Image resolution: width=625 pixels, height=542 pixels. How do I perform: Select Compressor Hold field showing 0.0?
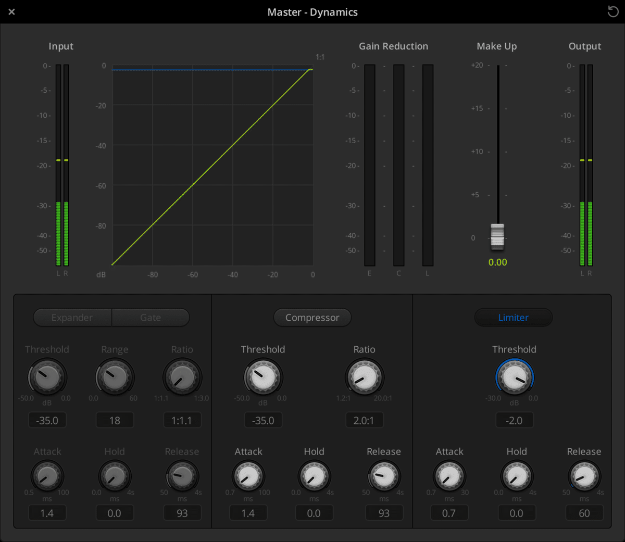(314, 513)
